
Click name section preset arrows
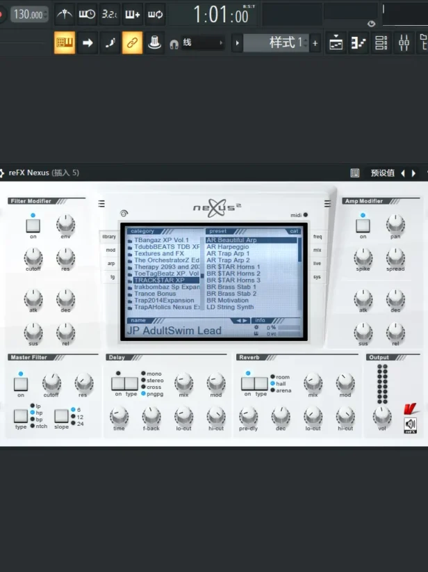(x=241, y=320)
